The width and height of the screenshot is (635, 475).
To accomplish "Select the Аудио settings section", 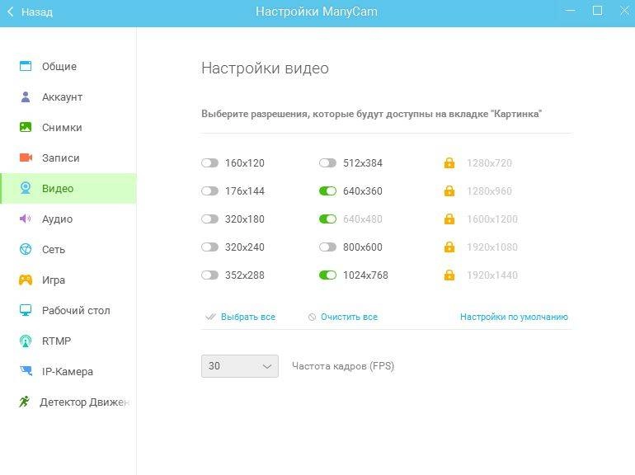I will click(x=68, y=219).
